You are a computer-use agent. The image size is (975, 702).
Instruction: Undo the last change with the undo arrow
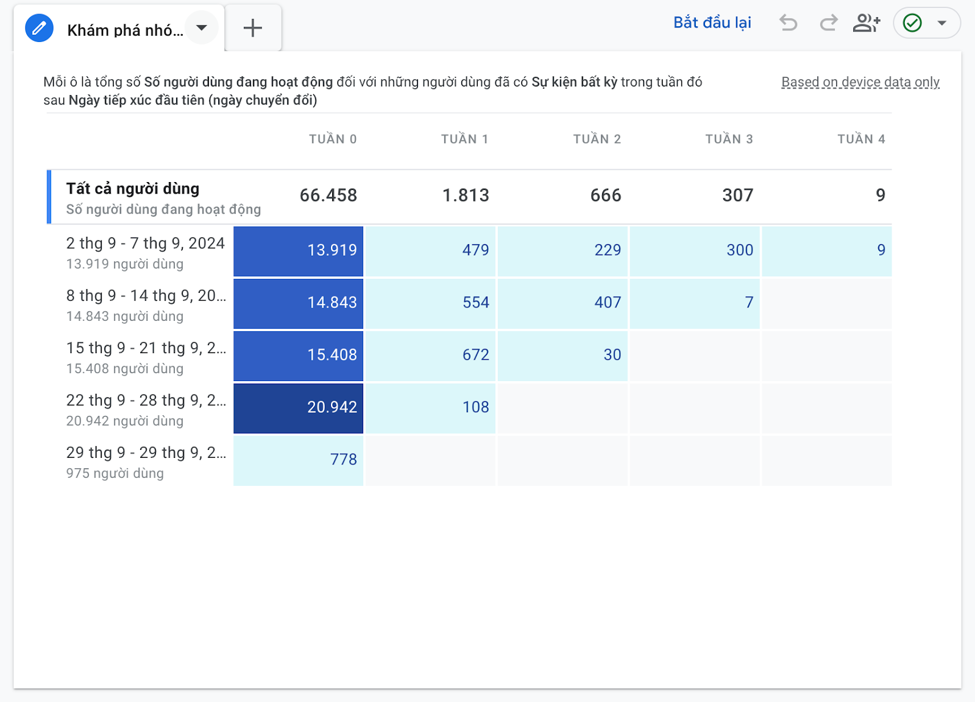tap(789, 23)
